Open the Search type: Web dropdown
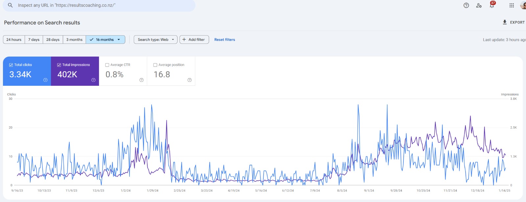Viewport: 526px width, 202px height. (155, 40)
